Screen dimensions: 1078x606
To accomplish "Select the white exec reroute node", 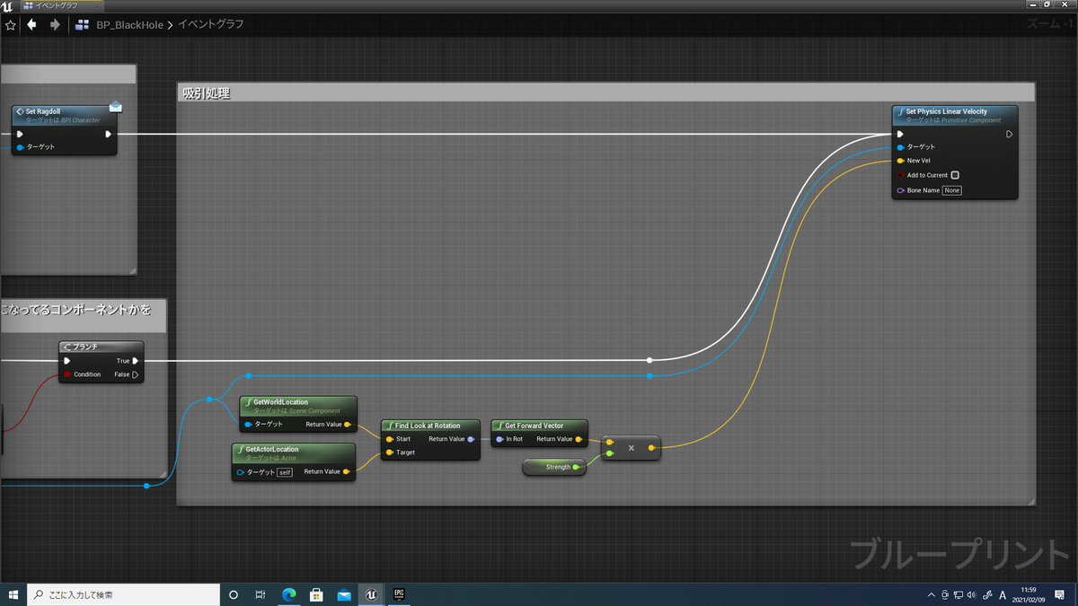I will tap(649, 360).
